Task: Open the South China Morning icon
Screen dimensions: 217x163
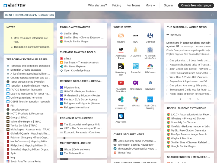Action: tap(150, 99)
